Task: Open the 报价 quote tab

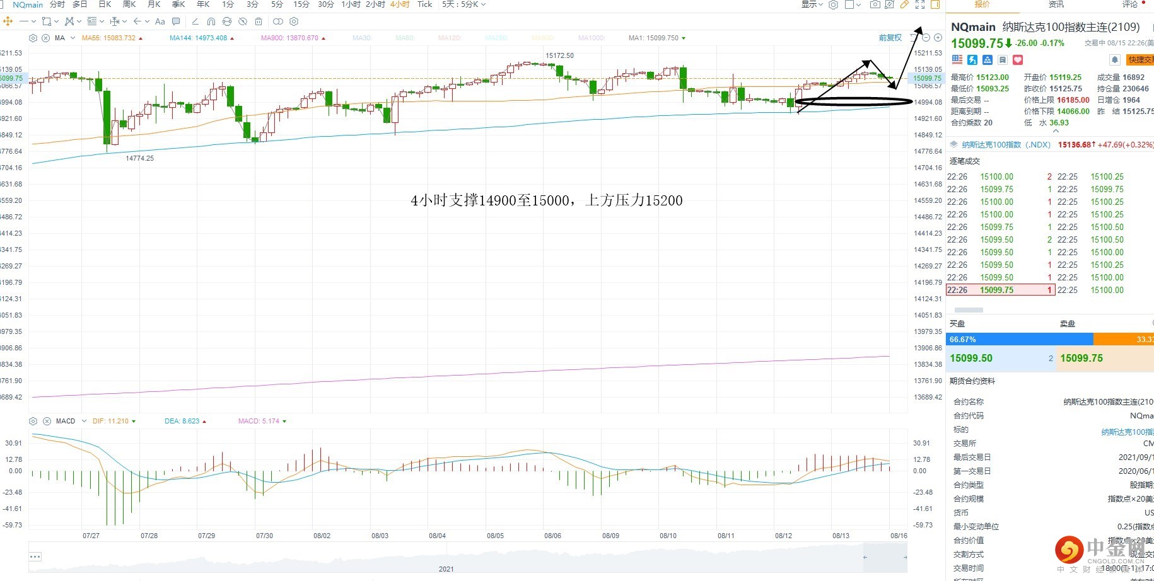Action: click(x=982, y=4)
